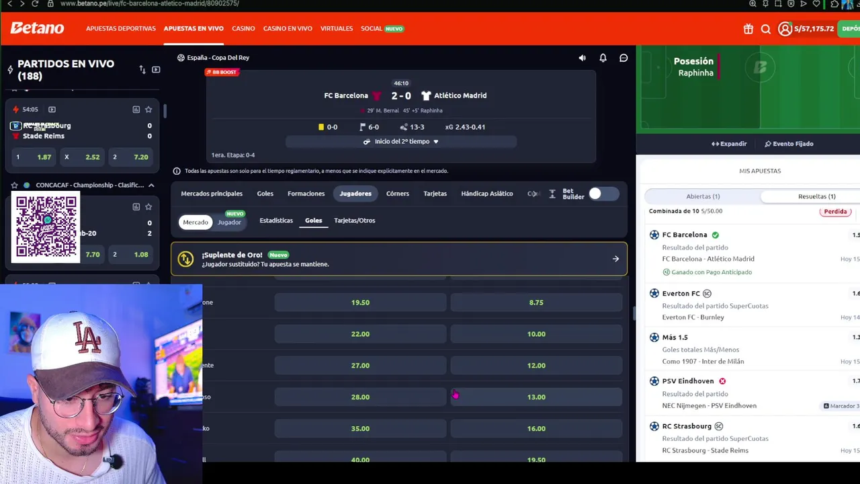Pick Strasbourg win at 1.87
This screenshot has height=484, width=860.
point(34,157)
